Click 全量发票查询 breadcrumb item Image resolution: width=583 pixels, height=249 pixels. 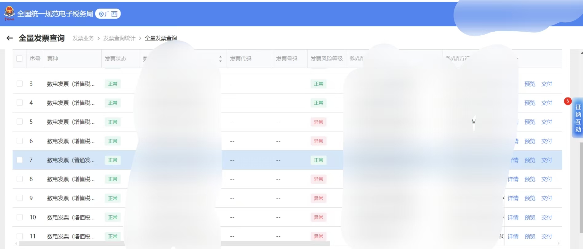coord(161,38)
